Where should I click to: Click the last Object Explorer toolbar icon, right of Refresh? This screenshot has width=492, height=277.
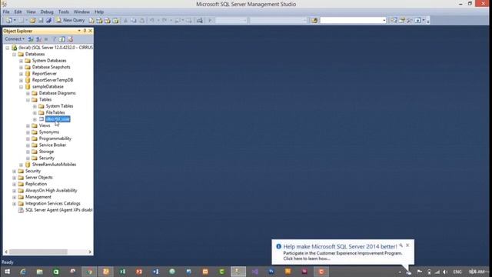pyautogui.click(x=70, y=39)
